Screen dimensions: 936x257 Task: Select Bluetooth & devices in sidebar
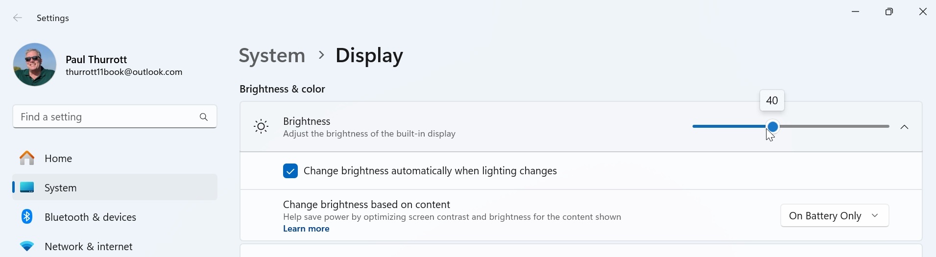pos(90,217)
